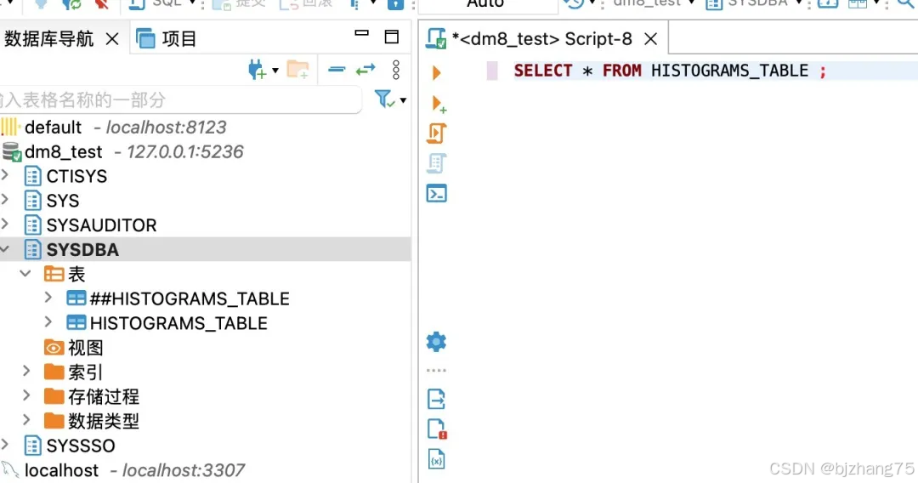This screenshot has width=918, height=483.
Task: Expand the SYS schema node
Action: point(5,200)
